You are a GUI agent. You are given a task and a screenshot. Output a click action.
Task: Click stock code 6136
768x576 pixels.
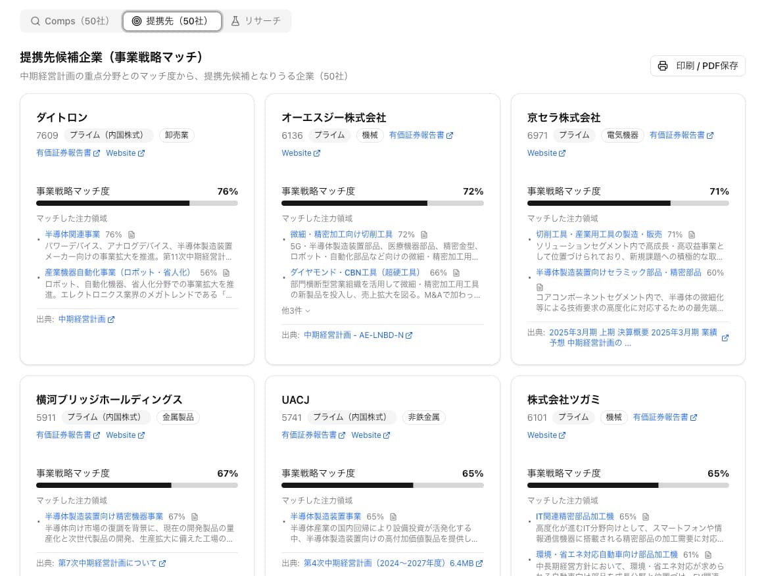coord(292,135)
